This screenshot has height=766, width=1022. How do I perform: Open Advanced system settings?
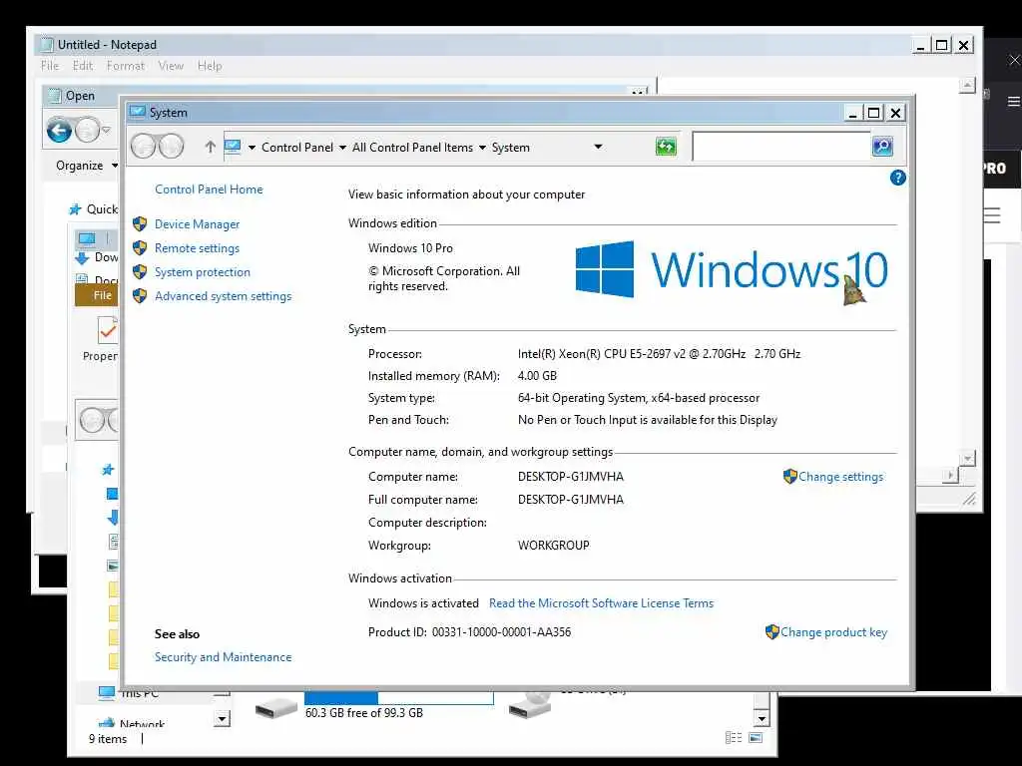[223, 296]
